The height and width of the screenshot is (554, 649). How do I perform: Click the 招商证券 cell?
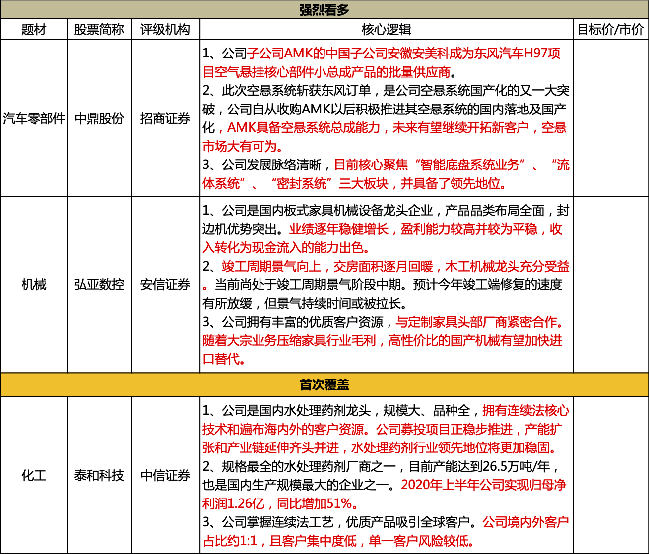click(166, 118)
